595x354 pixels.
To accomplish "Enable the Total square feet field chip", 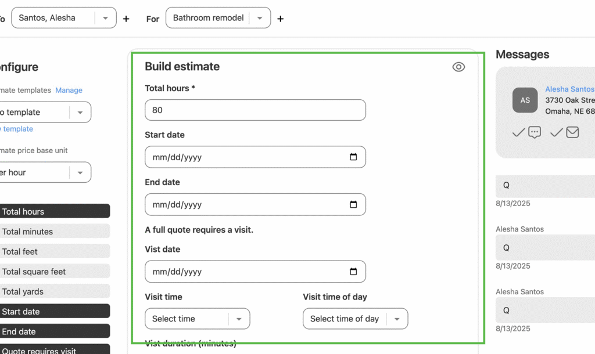I will pyautogui.click(x=54, y=272).
